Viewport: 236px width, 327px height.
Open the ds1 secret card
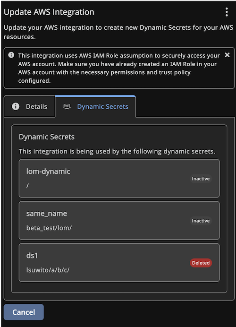pyautogui.click(x=119, y=263)
